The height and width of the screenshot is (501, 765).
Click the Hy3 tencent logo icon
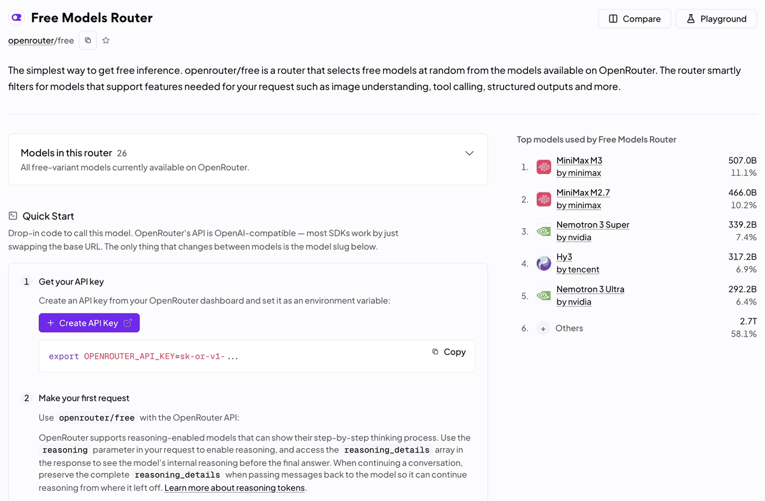click(544, 263)
